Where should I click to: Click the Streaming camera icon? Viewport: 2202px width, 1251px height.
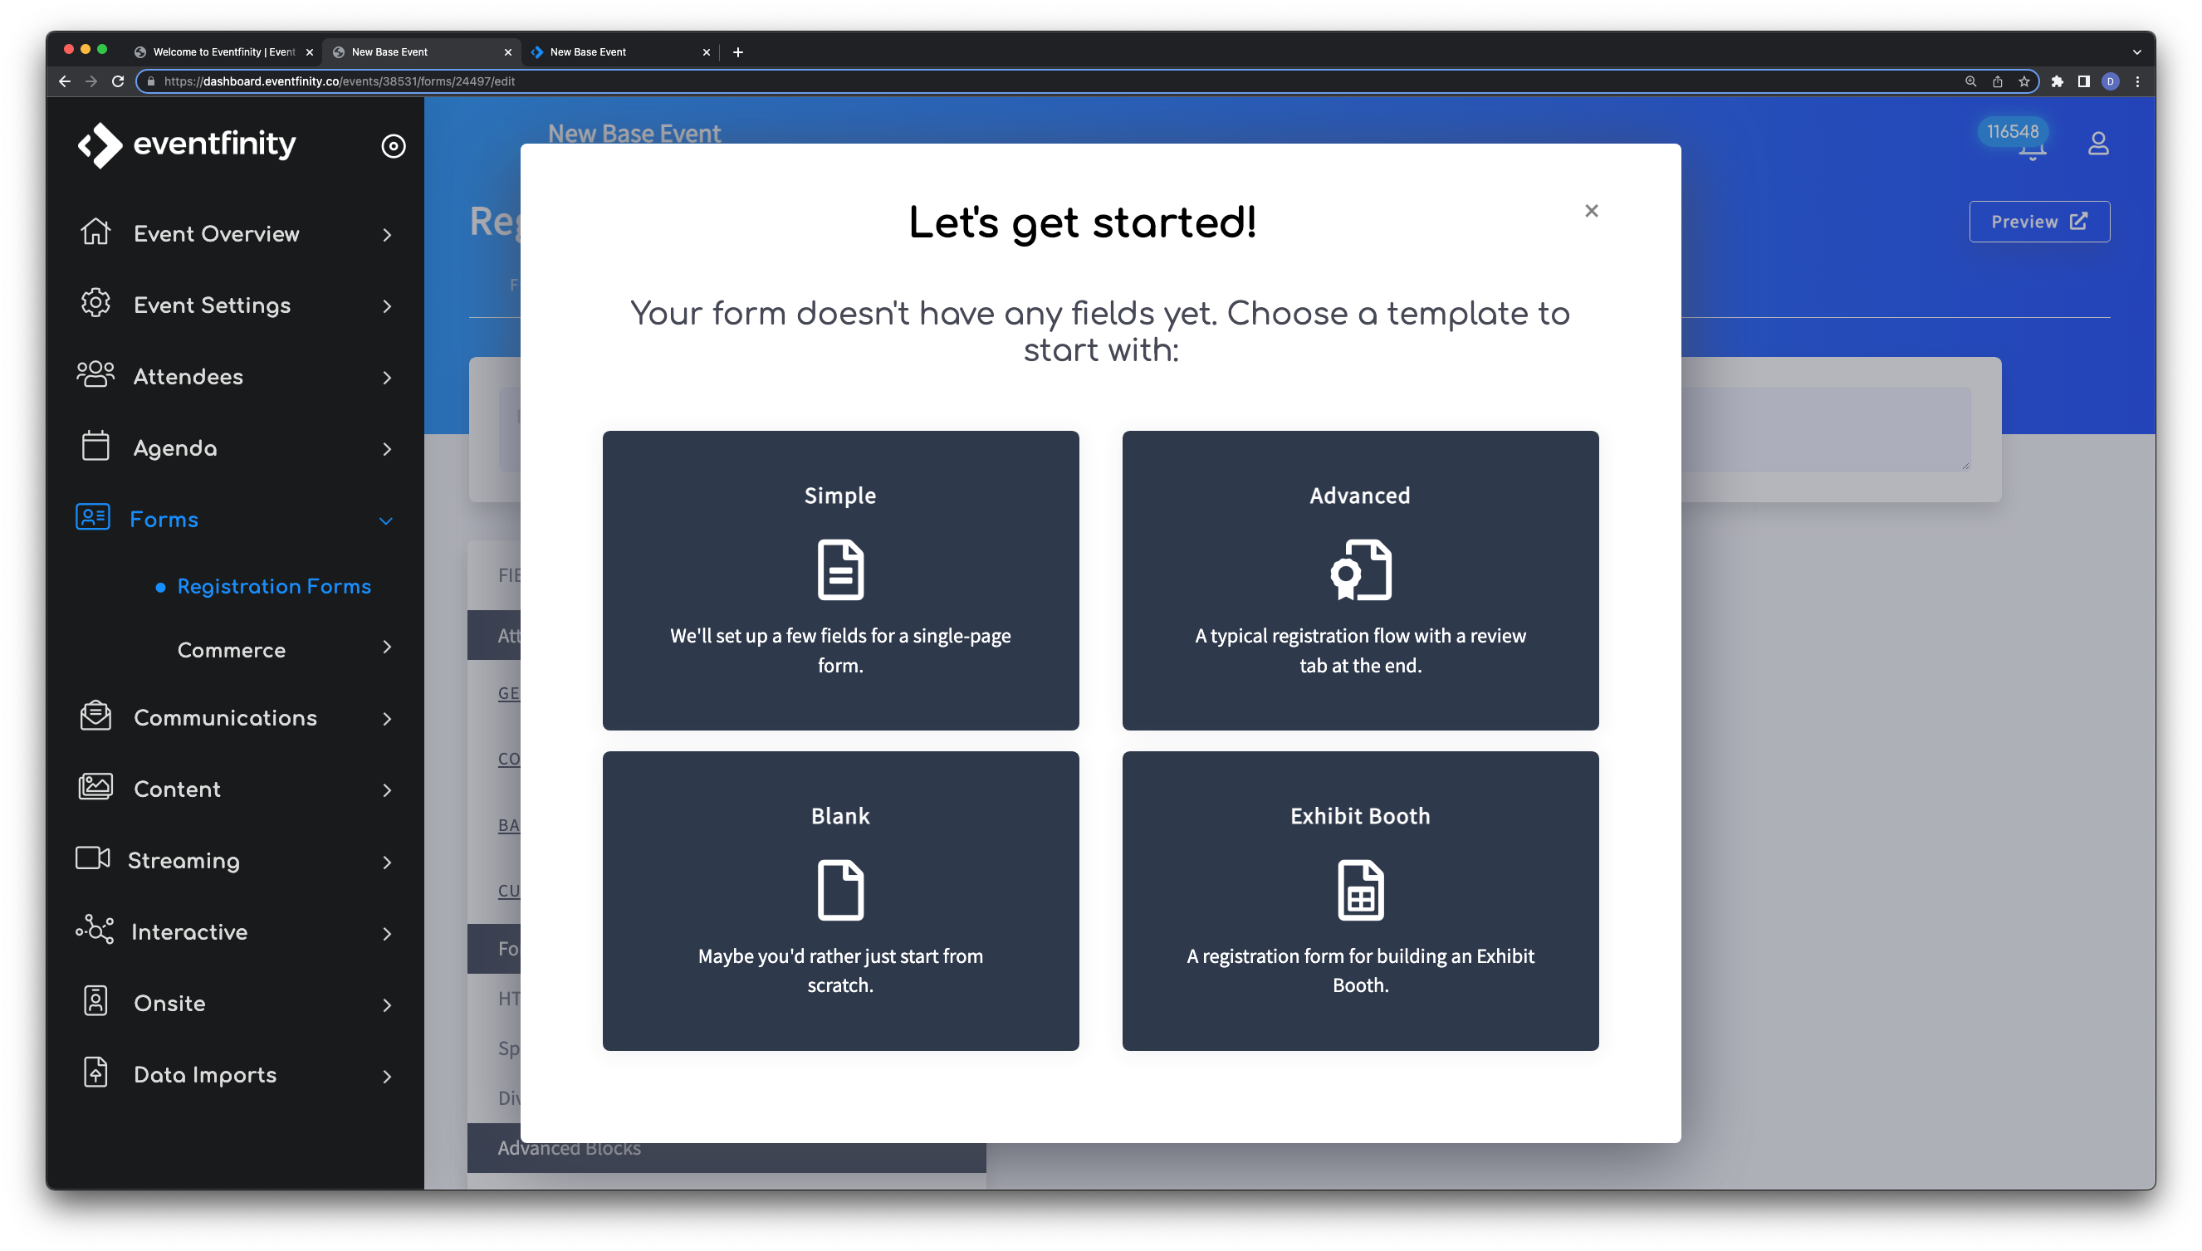point(93,859)
